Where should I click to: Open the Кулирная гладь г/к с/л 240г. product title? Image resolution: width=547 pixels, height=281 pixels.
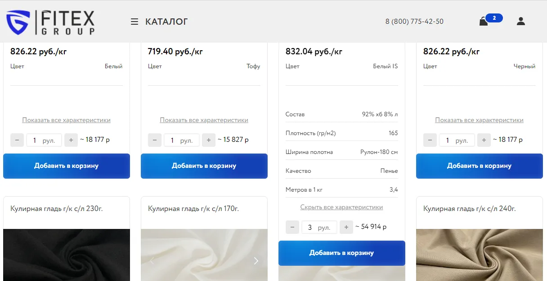pos(469,209)
